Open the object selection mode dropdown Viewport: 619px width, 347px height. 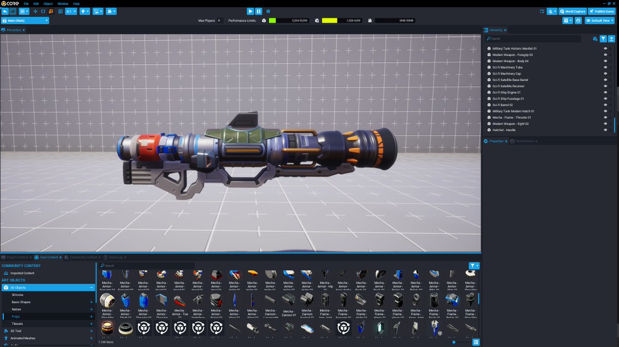(x=24, y=11)
